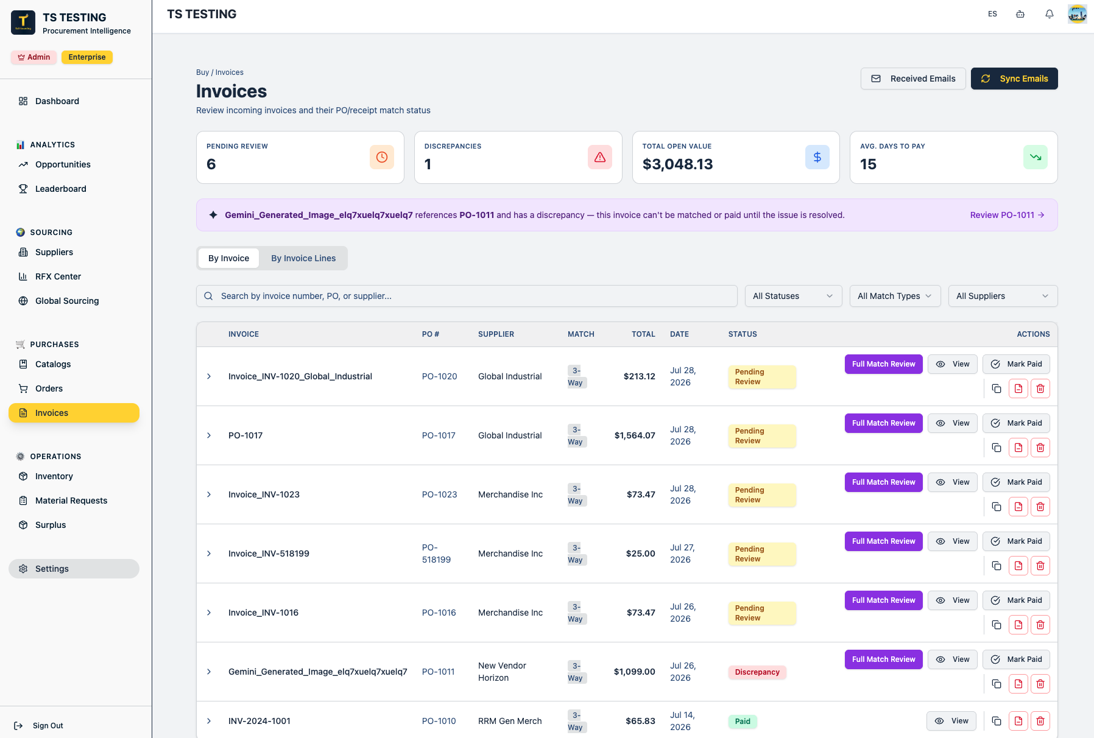Delete the Invoice_INV-1020_Global_Industrial invoice
Image resolution: width=1094 pixels, height=738 pixels.
coord(1040,388)
